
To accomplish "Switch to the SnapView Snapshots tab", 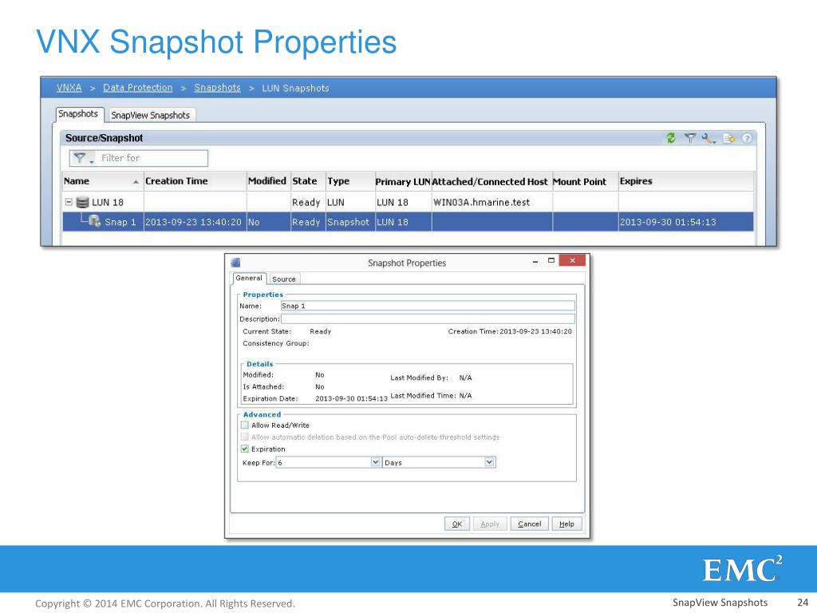I will pos(151,115).
